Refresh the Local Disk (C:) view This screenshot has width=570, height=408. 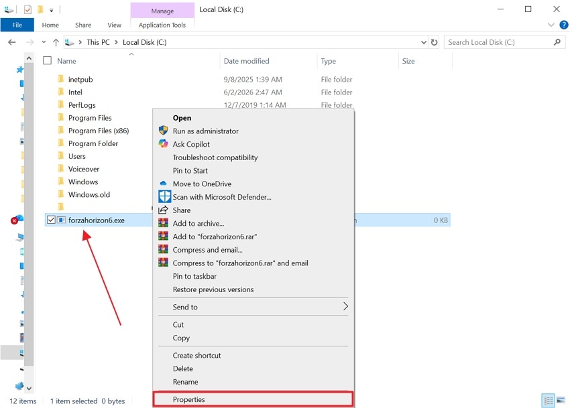tap(434, 42)
